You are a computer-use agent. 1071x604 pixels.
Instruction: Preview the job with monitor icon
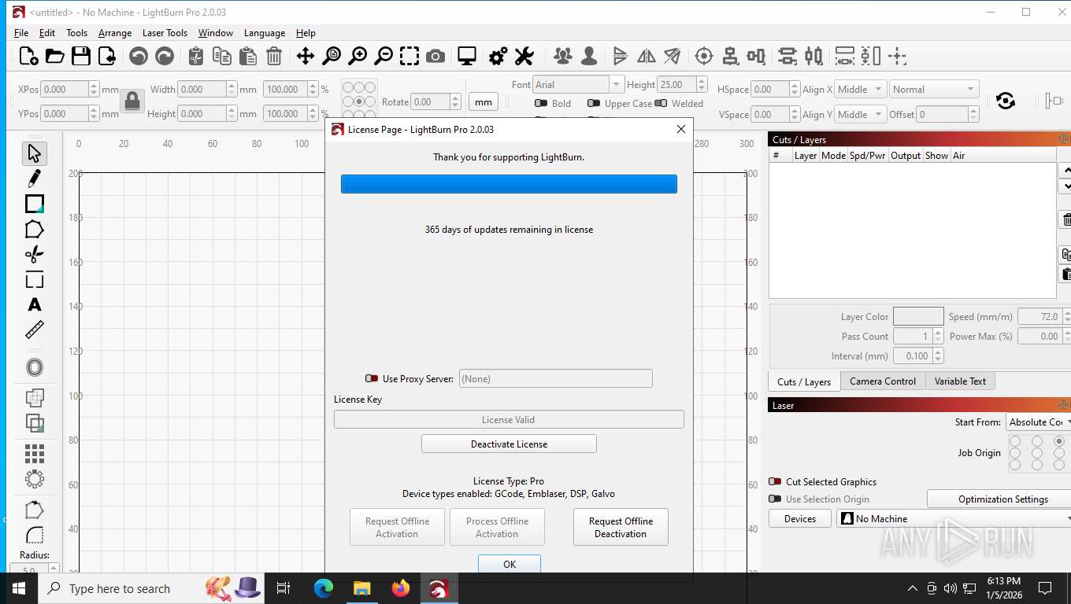click(x=467, y=56)
